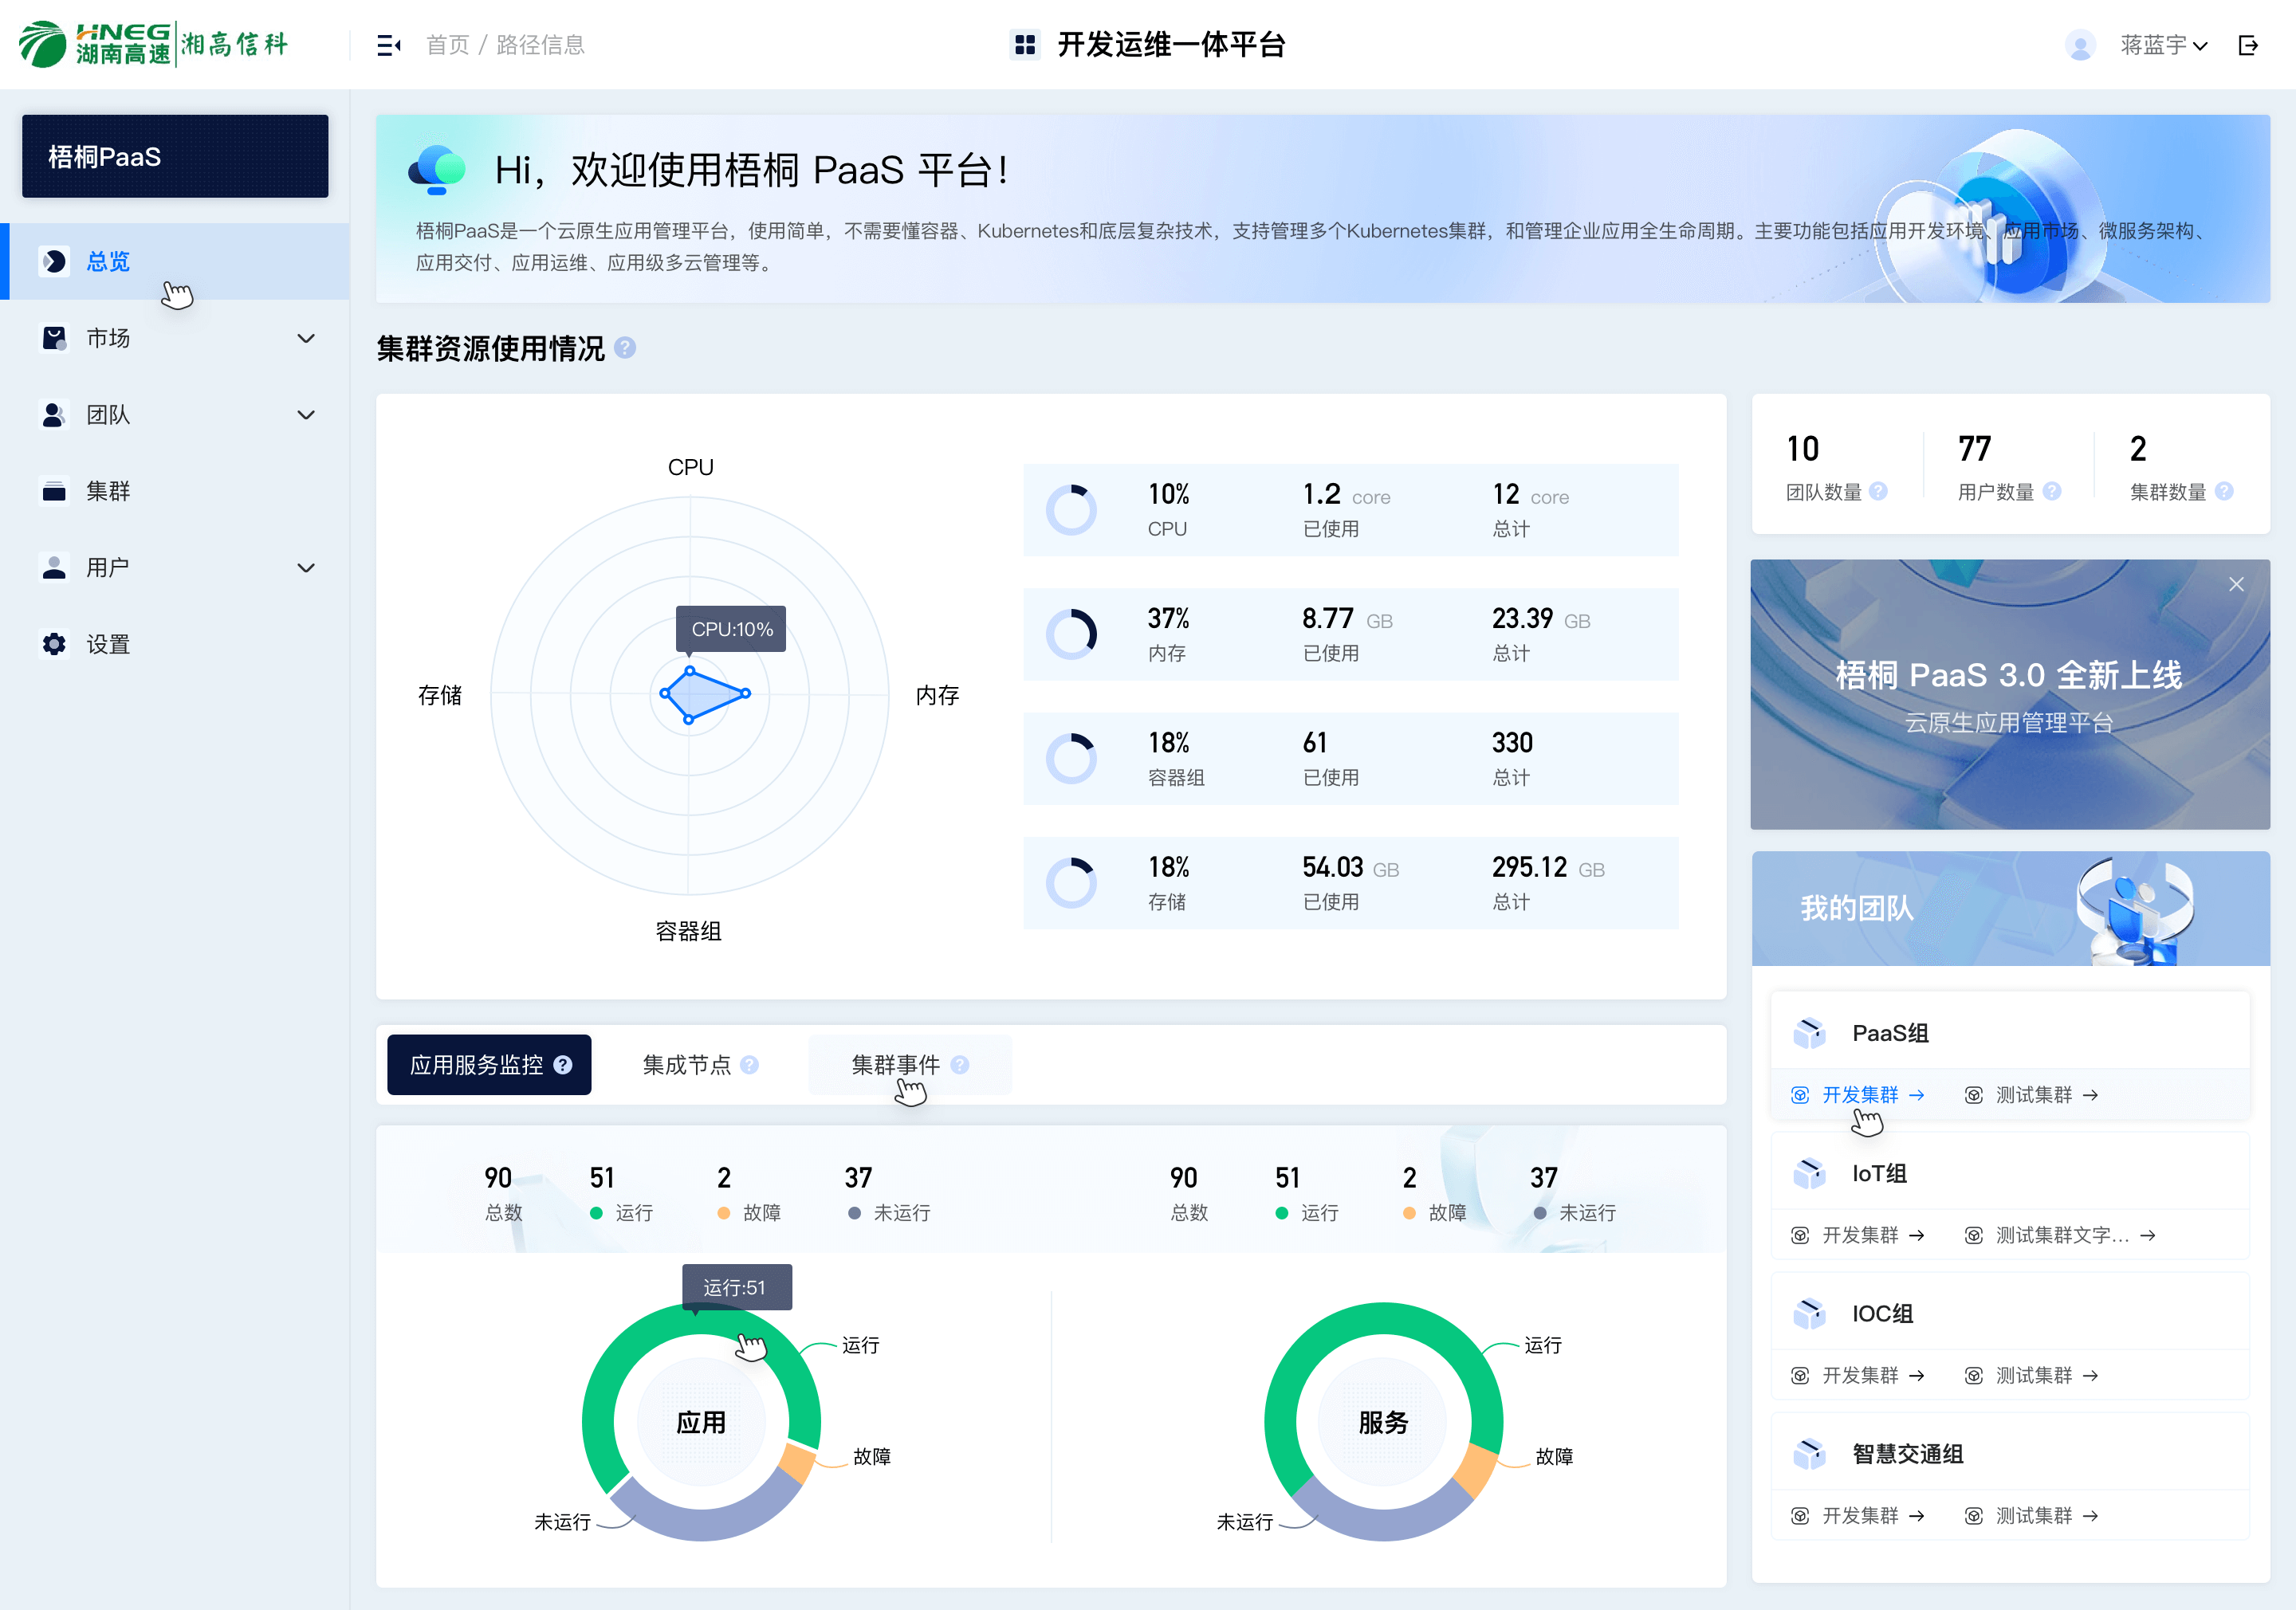Click help icon next to 集群资源使用情况

(625, 348)
